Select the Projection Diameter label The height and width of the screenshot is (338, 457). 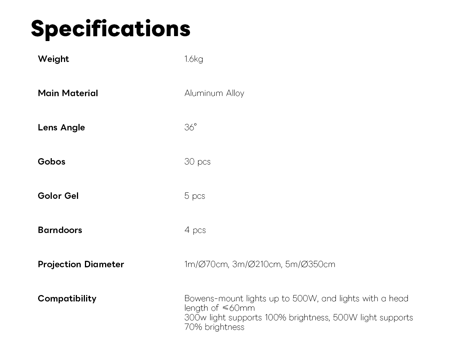tap(81, 264)
